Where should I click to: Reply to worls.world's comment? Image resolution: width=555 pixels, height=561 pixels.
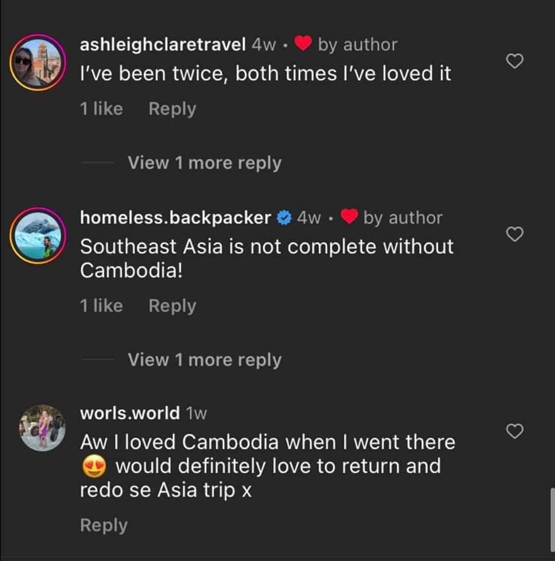(103, 525)
